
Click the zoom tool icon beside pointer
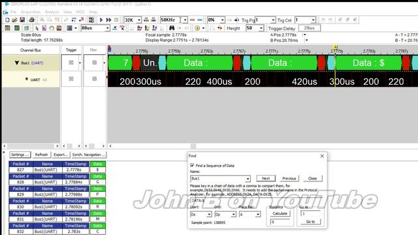tap(44, 28)
